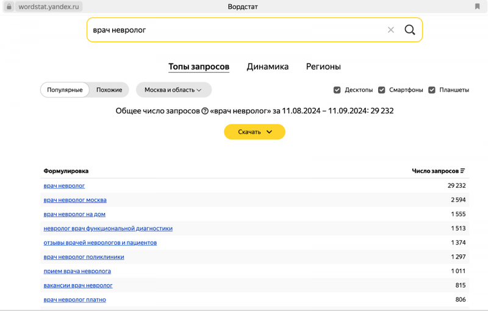Open невролог врач функциональной диагностики link
488x311 pixels.
coord(108,229)
